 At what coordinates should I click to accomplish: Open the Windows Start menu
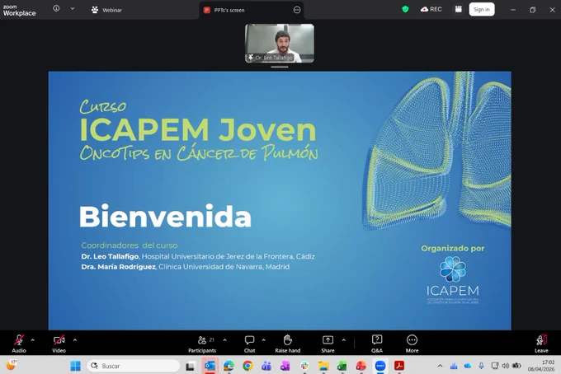[x=76, y=366]
